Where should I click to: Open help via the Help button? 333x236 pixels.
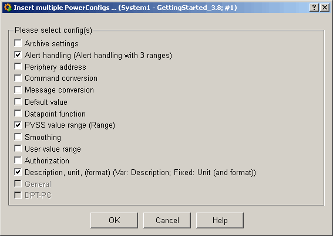(220, 220)
